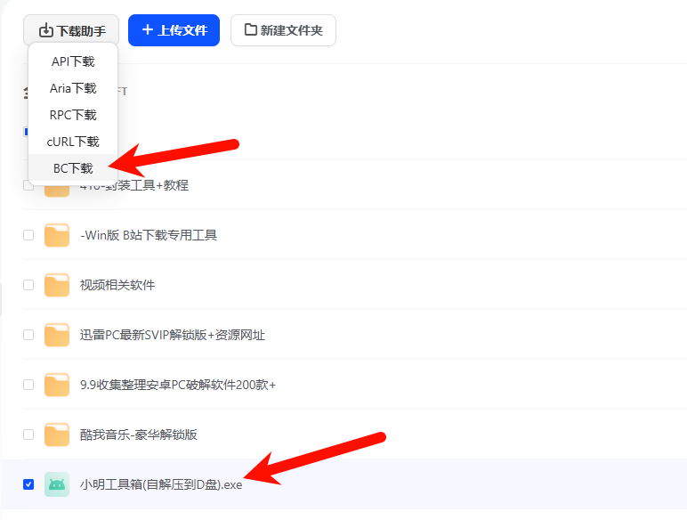Click folder icon of -Win版 B站下载专用工具
This screenshot has height=520, width=687.
pos(57,235)
